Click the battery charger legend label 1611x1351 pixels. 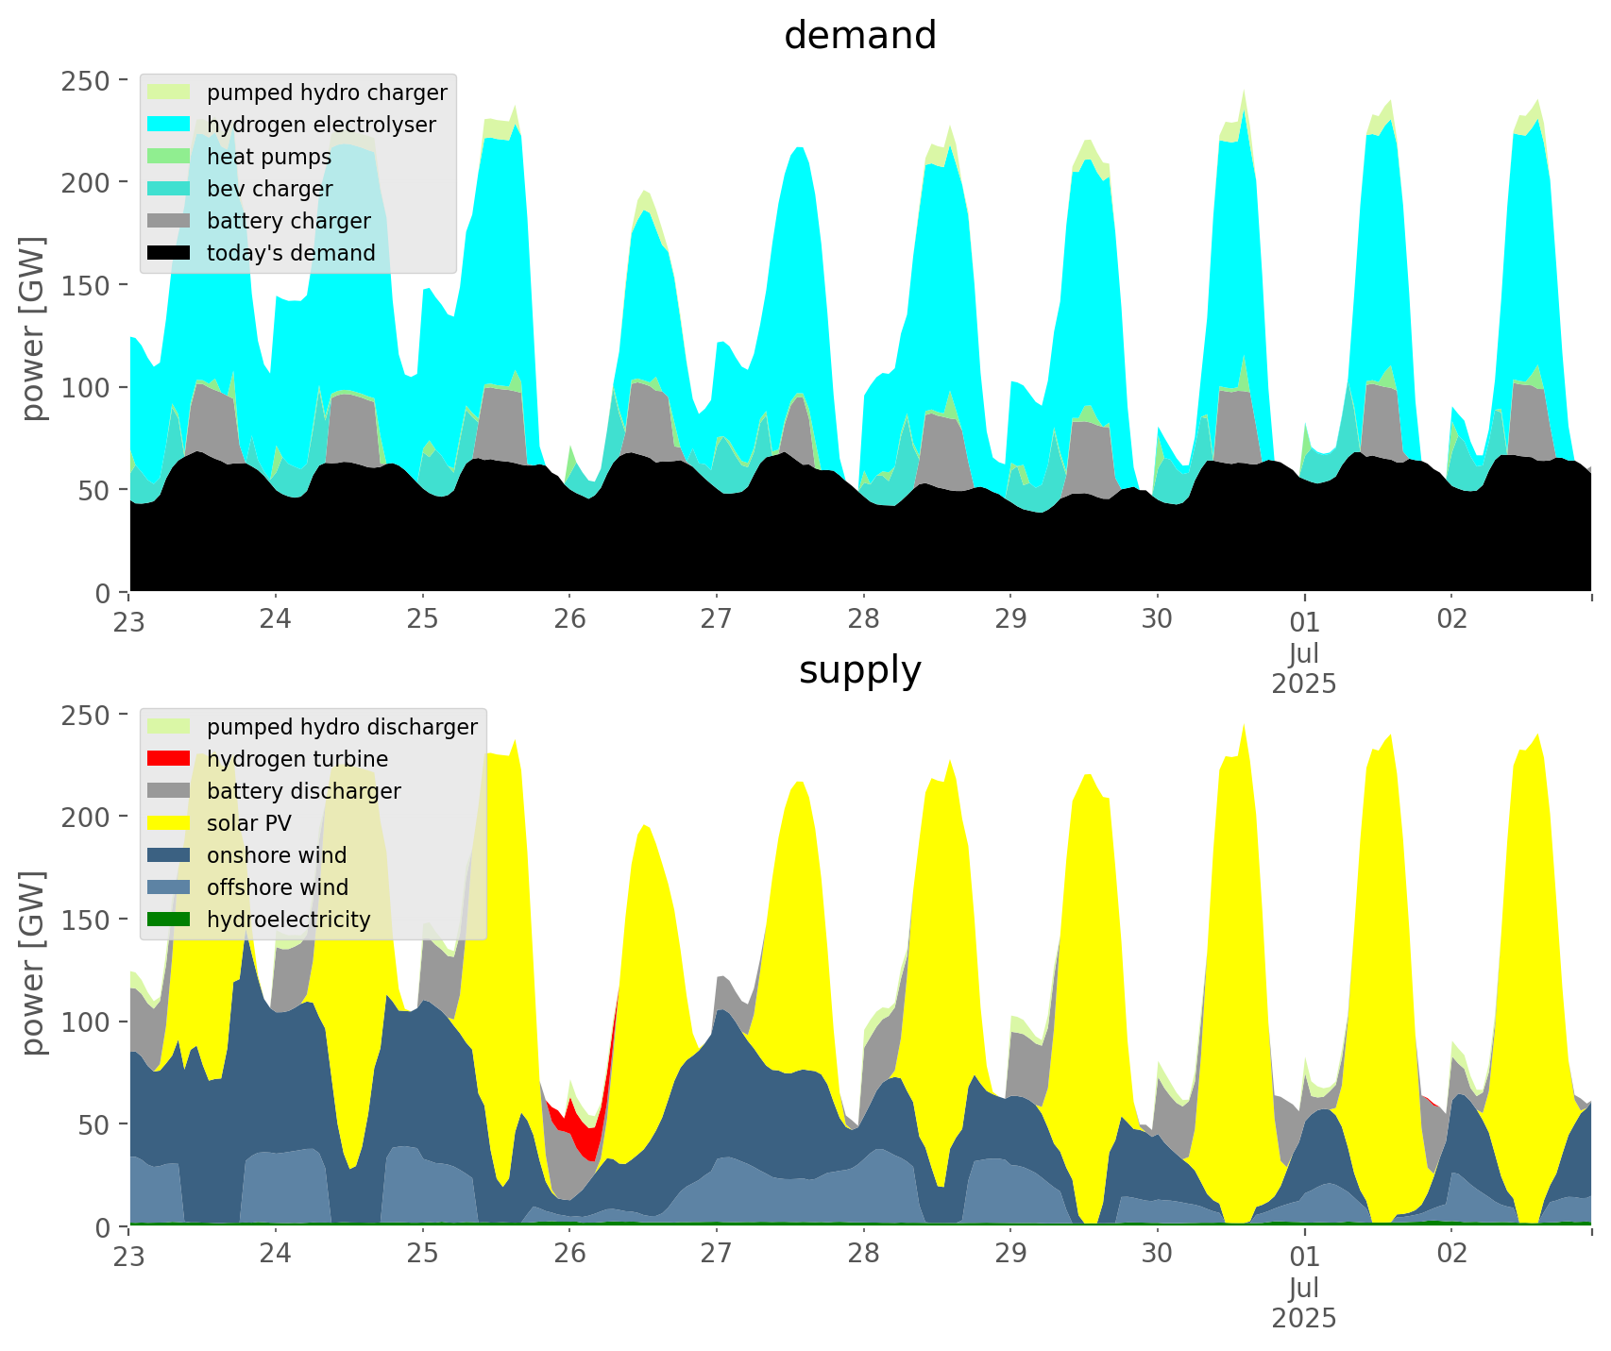pos(288,221)
